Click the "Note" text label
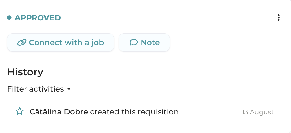The height and width of the screenshot is (133, 291). click(150, 42)
